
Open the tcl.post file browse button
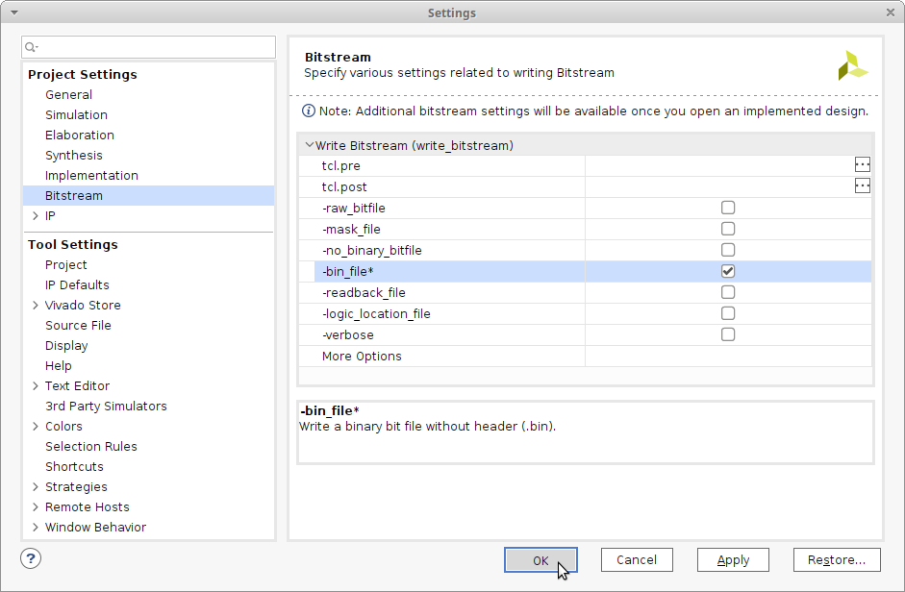pos(862,186)
